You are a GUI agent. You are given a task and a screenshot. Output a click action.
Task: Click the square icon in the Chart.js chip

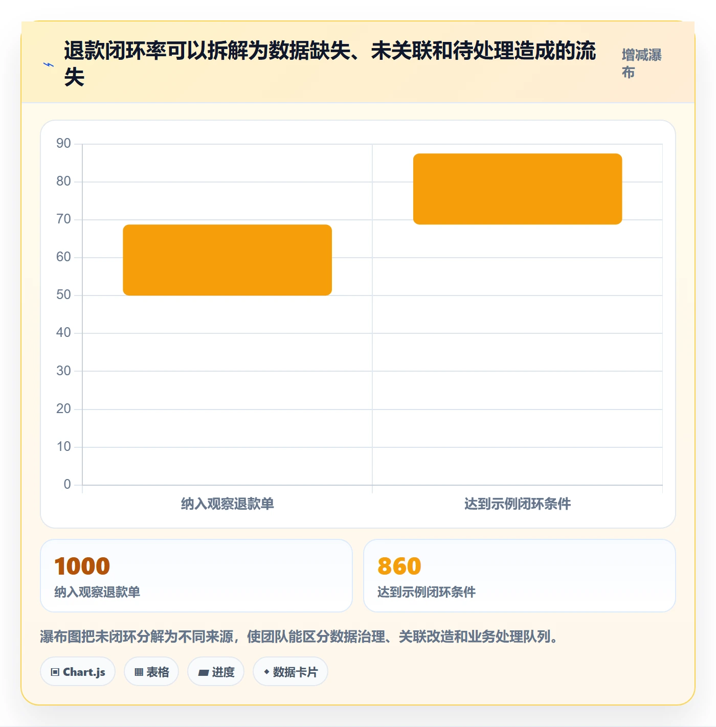55,672
